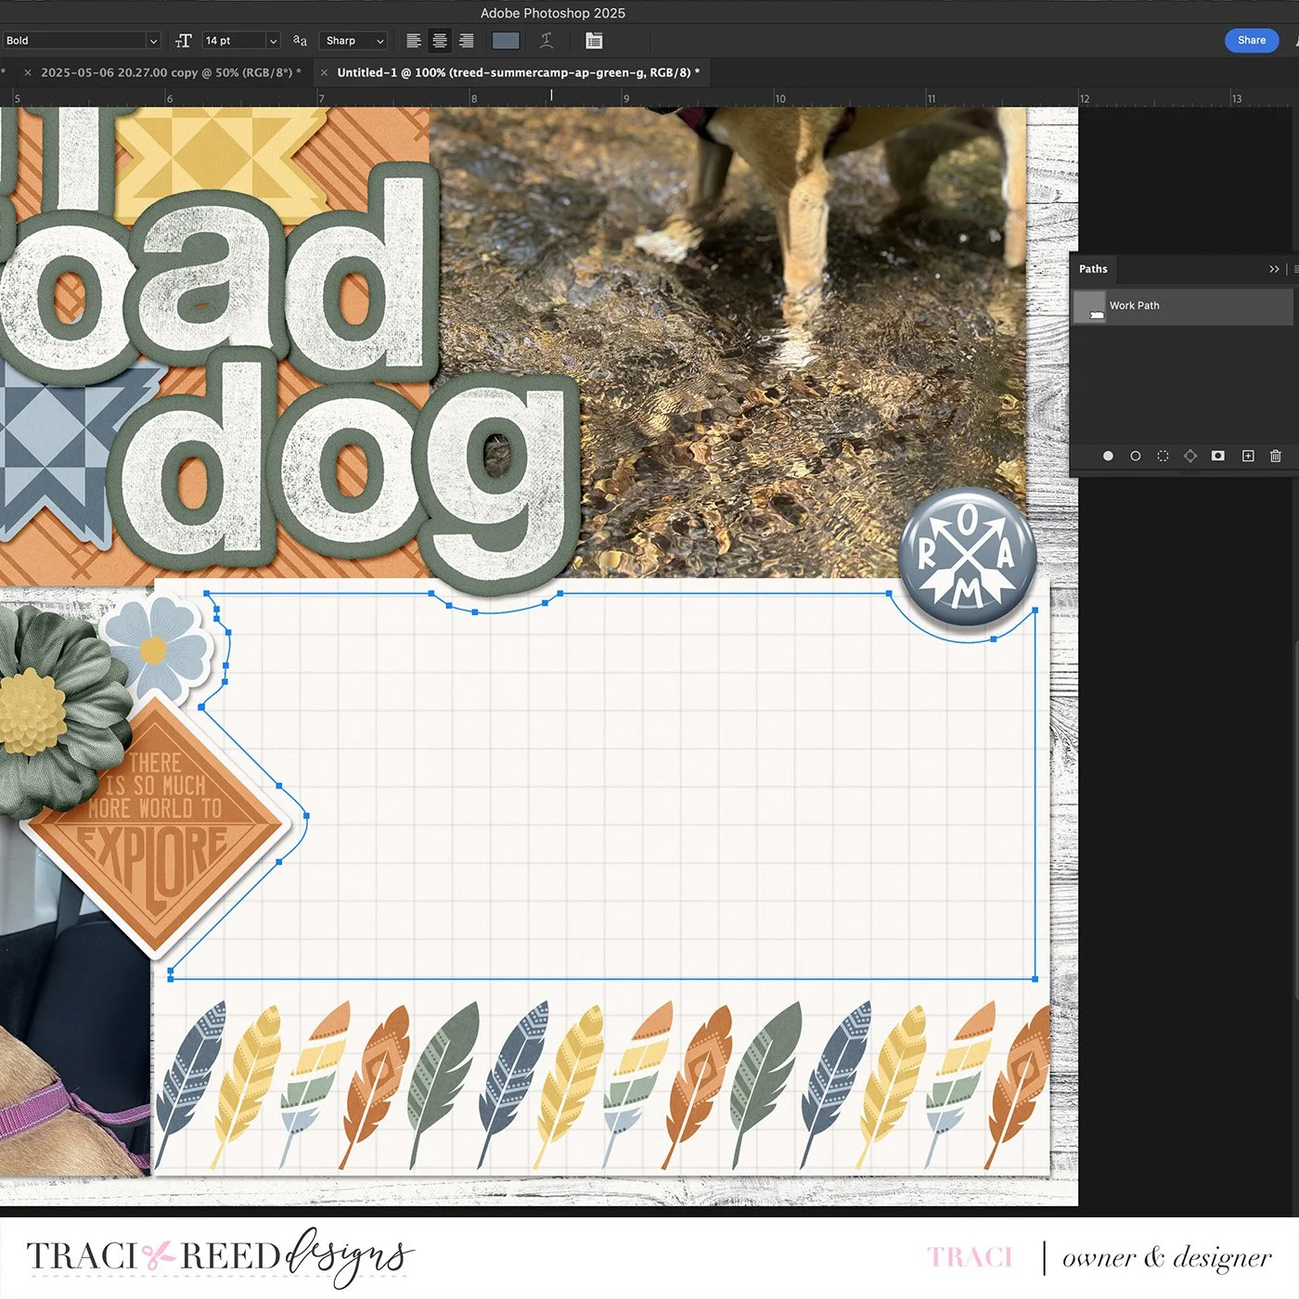This screenshot has height=1299, width=1299.
Task: Open the text color swatch picker
Action: 505,41
